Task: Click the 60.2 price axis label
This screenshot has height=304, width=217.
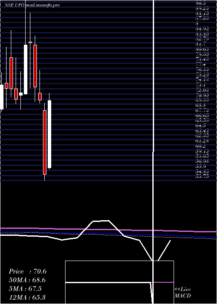Action: point(200,146)
